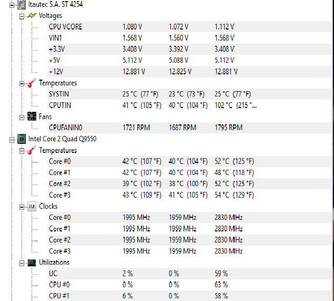Click the Itautec motherboard icon

[22, 4]
